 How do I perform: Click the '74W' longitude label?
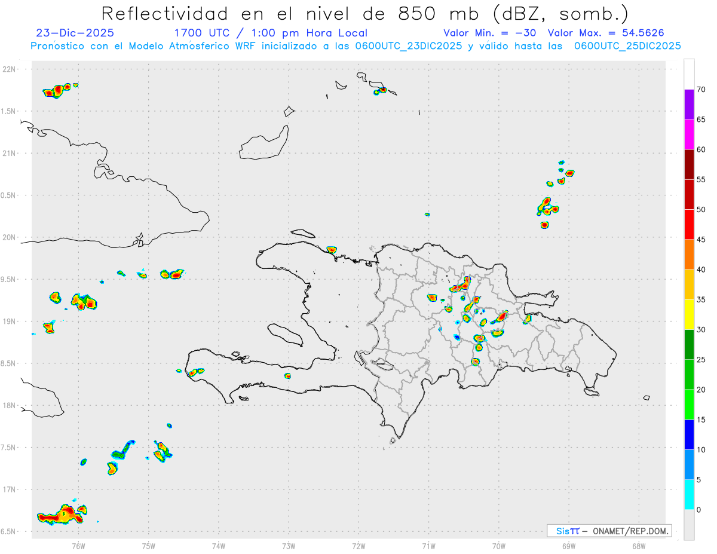[x=219, y=546]
